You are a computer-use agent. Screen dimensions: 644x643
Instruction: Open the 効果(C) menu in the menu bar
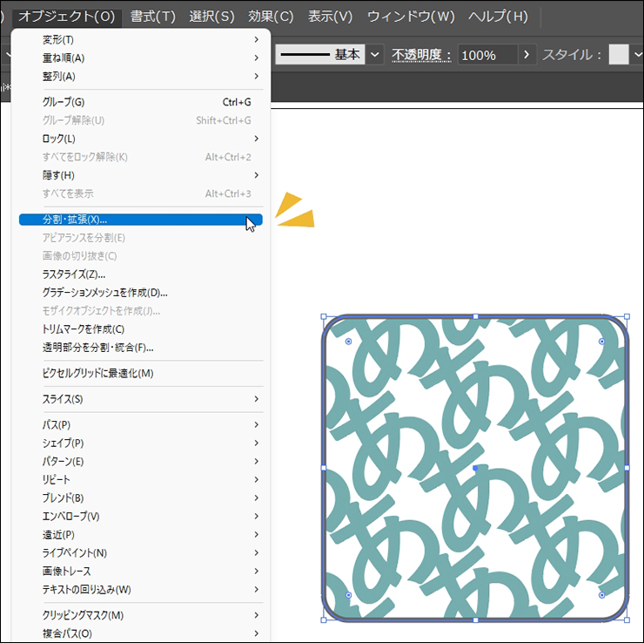[271, 17]
